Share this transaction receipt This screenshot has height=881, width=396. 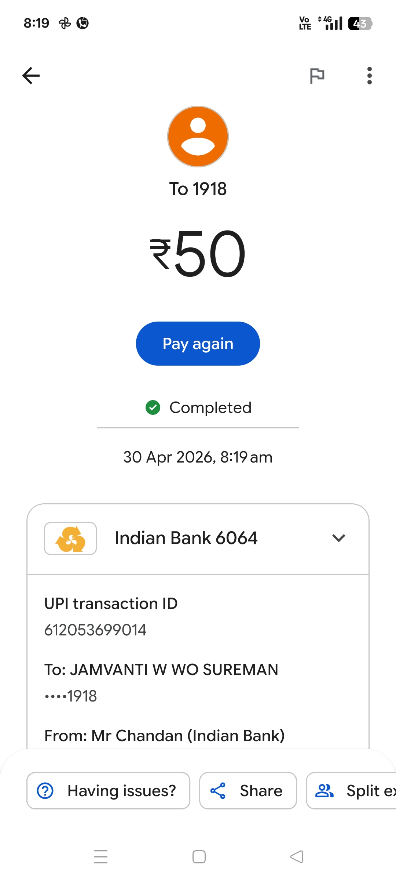click(248, 791)
